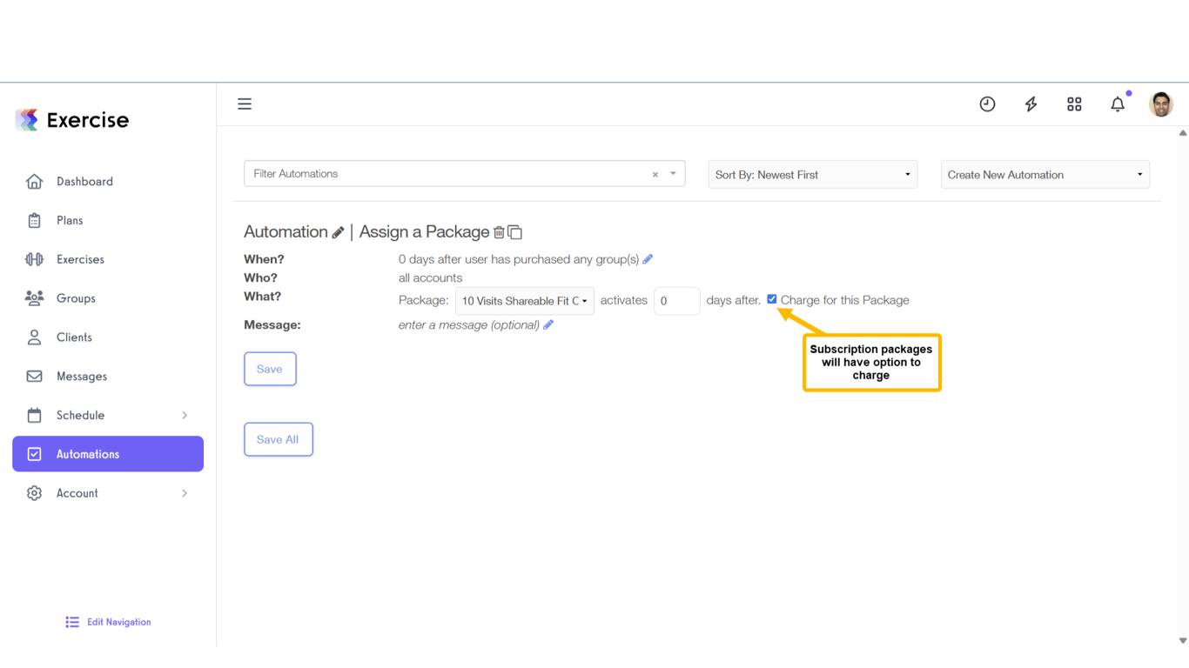This screenshot has width=1189, height=668.
Task: Click the Save All button
Action: click(x=278, y=439)
